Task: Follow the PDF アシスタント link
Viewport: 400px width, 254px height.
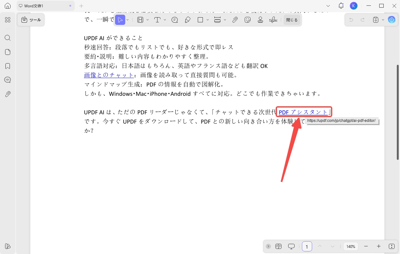Action: tap(303, 112)
